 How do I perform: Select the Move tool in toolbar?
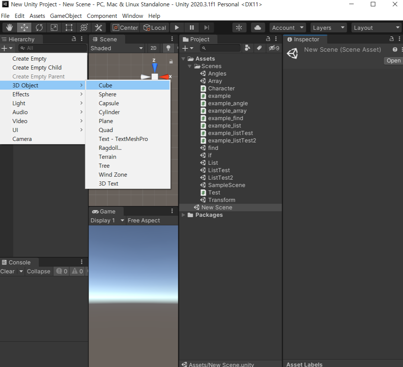coord(24,28)
